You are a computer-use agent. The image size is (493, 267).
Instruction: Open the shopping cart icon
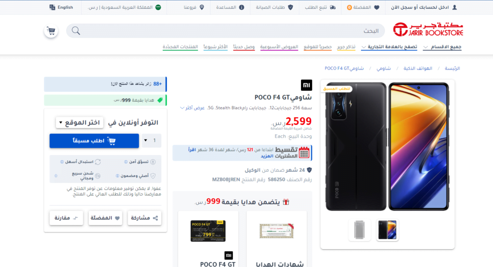click(x=51, y=31)
